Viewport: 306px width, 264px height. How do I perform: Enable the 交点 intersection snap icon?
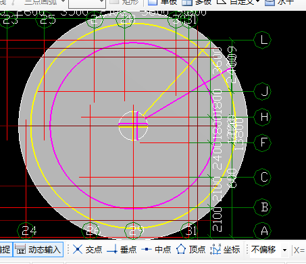pyautogui.click(x=78, y=250)
